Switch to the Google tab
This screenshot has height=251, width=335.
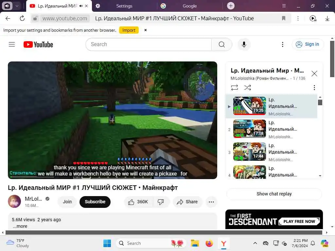click(189, 6)
